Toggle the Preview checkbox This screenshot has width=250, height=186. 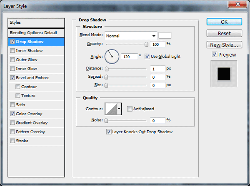[x=214, y=55]
